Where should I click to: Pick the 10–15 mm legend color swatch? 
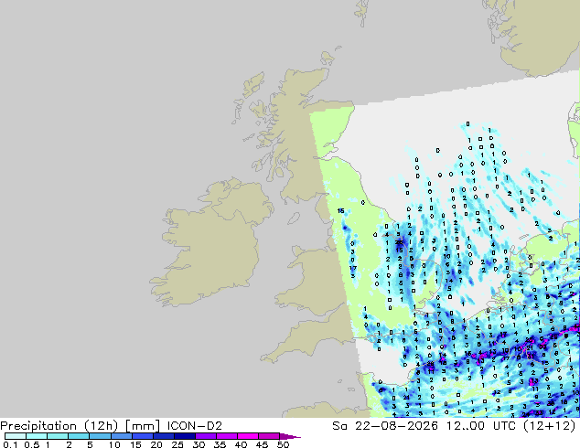[x=121, y=436]
